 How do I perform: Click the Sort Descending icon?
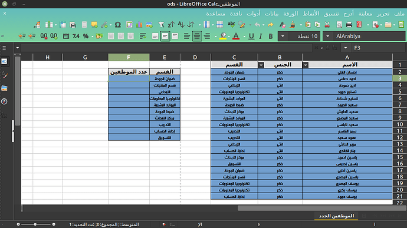[x=171, y=25]
